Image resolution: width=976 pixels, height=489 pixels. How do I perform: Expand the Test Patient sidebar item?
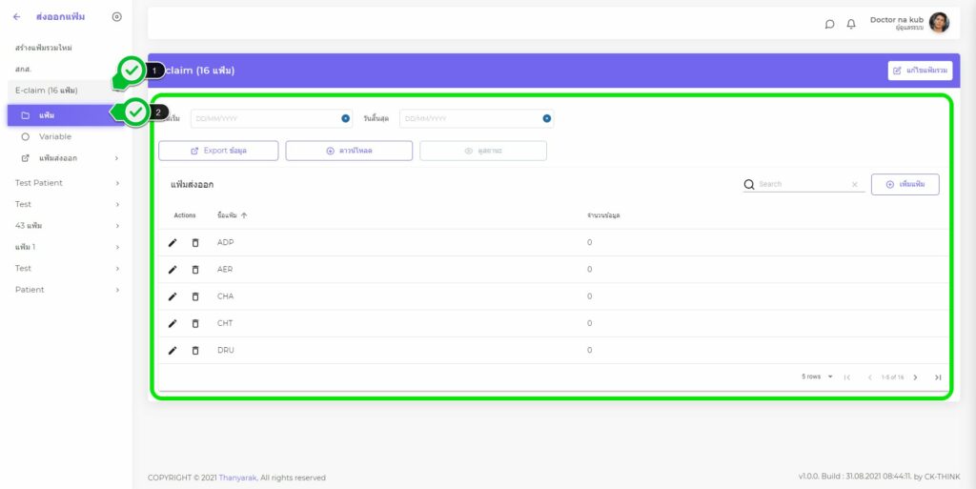67,182
